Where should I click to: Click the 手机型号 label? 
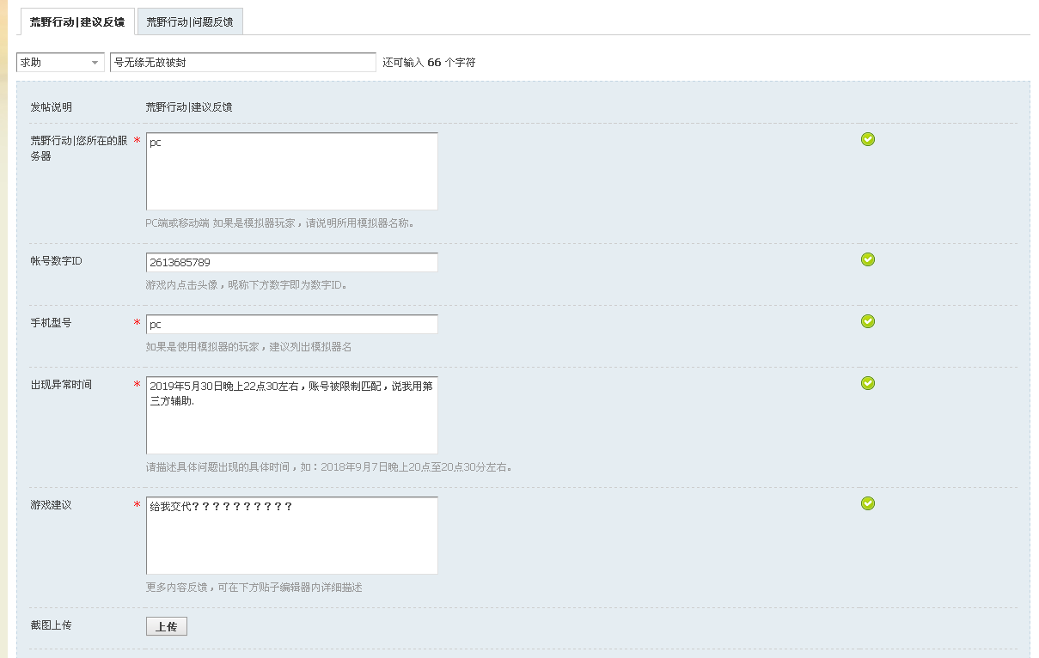(x=52, y=323)
